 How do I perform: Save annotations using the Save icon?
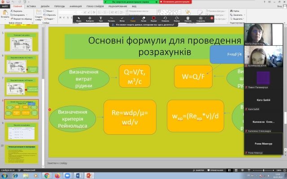point(200,18)
